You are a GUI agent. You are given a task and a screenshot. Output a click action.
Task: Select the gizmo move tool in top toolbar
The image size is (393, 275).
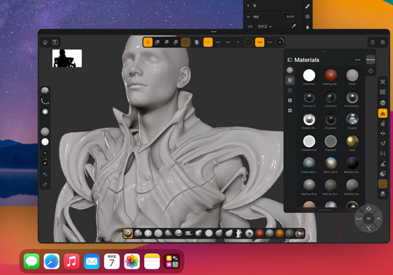point(148,43)
